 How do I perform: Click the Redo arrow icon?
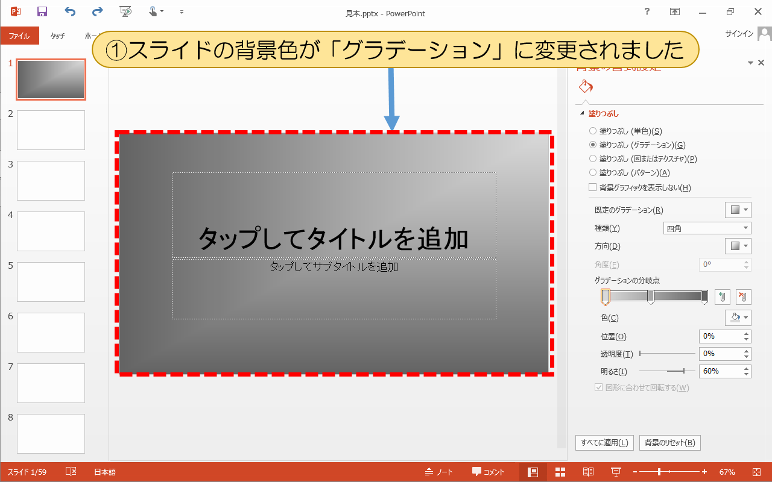pyautogui.click(x=97, y=12)
